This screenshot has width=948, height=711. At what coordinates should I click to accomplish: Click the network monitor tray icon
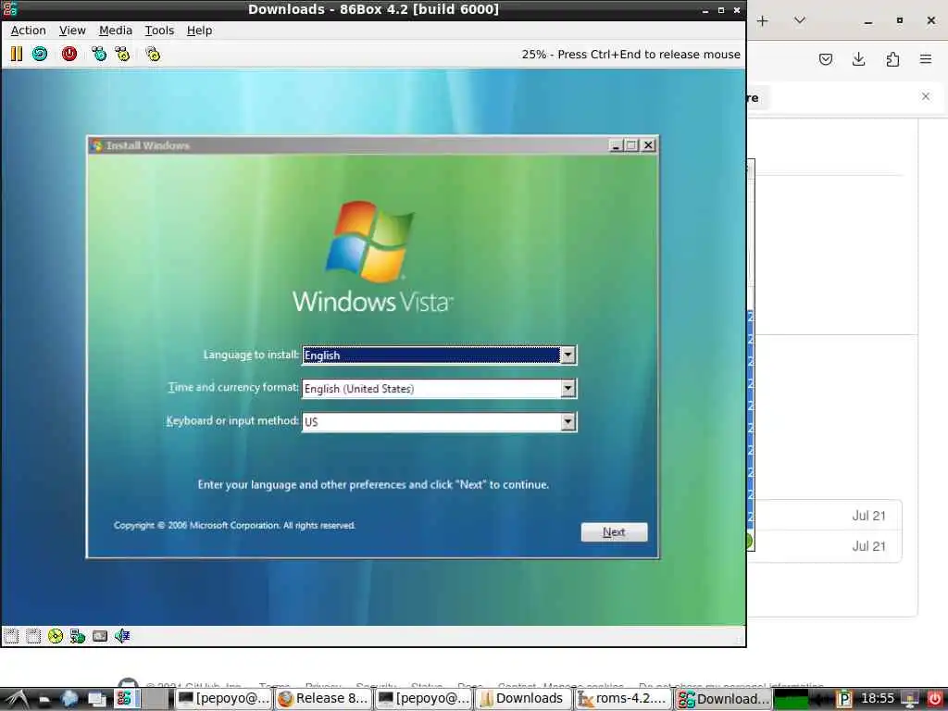pyautogui.click(x=910, y=699)
